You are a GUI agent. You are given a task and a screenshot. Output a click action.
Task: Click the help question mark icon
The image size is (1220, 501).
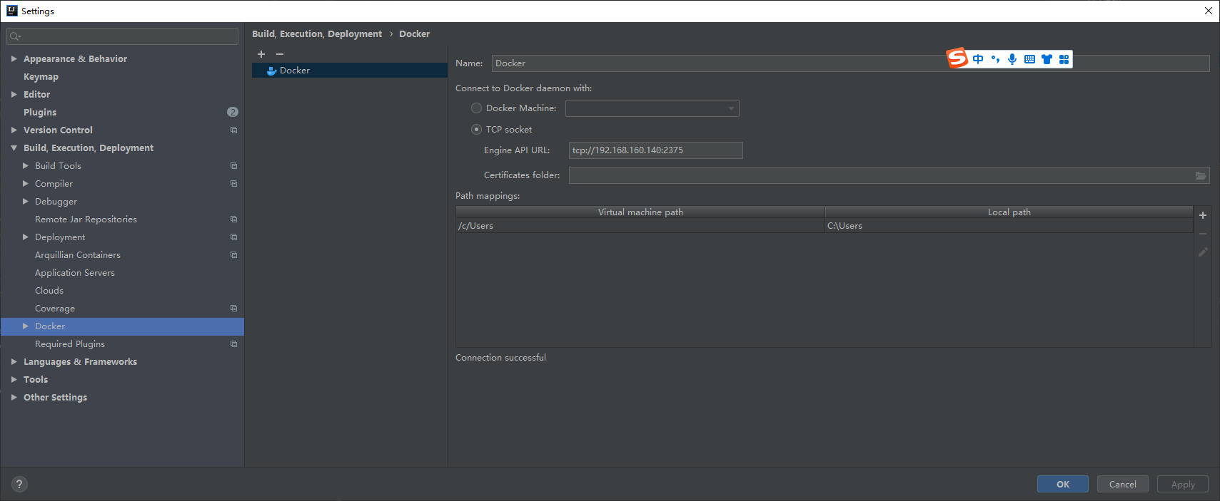(x=19, y=485)
